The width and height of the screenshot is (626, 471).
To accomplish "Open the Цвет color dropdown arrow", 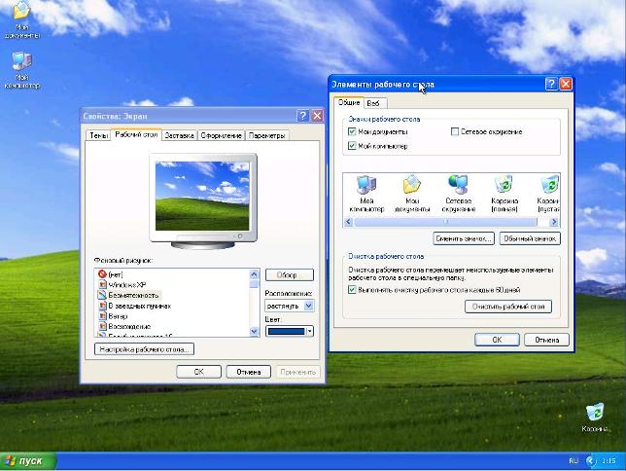I will click(309, 331).
